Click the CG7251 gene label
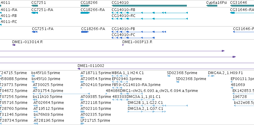The height and width of the screenshot is (125, 254). point(39,3)
